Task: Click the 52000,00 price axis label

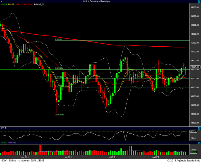Action: (195, 34)
